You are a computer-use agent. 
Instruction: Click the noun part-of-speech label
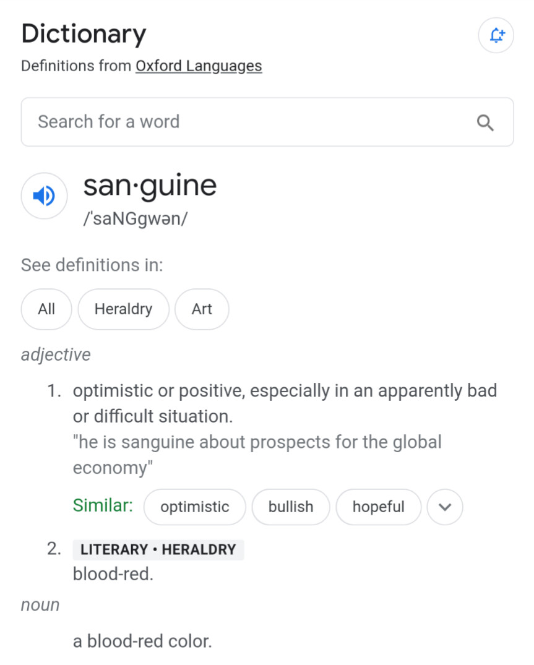40,605
